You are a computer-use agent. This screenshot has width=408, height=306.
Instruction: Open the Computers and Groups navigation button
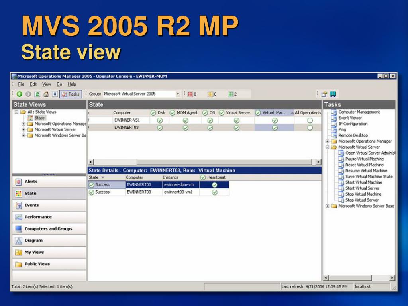point(49,228)
